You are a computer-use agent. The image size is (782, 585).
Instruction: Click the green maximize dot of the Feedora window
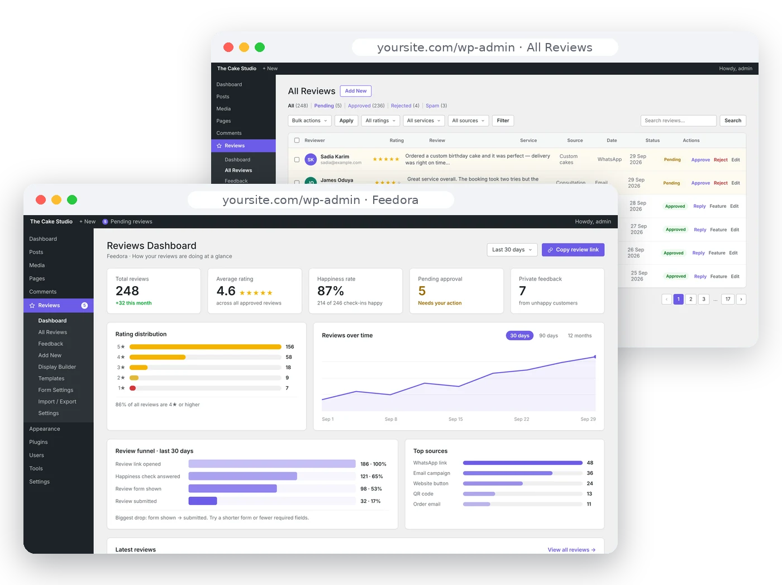72,200
